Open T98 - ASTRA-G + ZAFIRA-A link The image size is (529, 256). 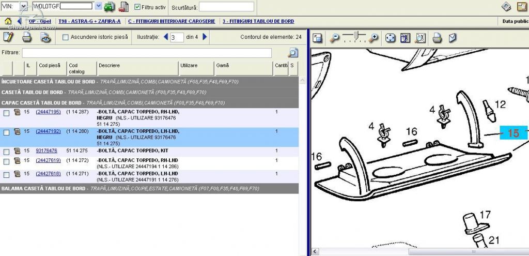[x=89, y=21]
